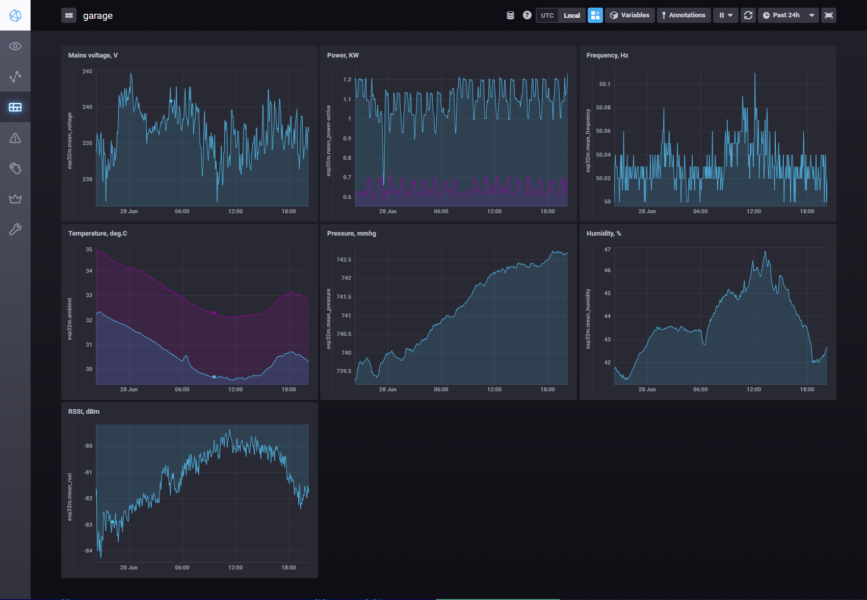Open Dashboards icon in sidebar
The width and height of the screenshot is (867, 600).
pyautogui.click(x=15, y=107)
